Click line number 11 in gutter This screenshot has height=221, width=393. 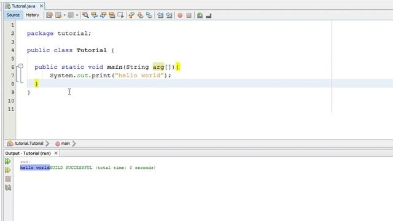[x=11, y=109]
